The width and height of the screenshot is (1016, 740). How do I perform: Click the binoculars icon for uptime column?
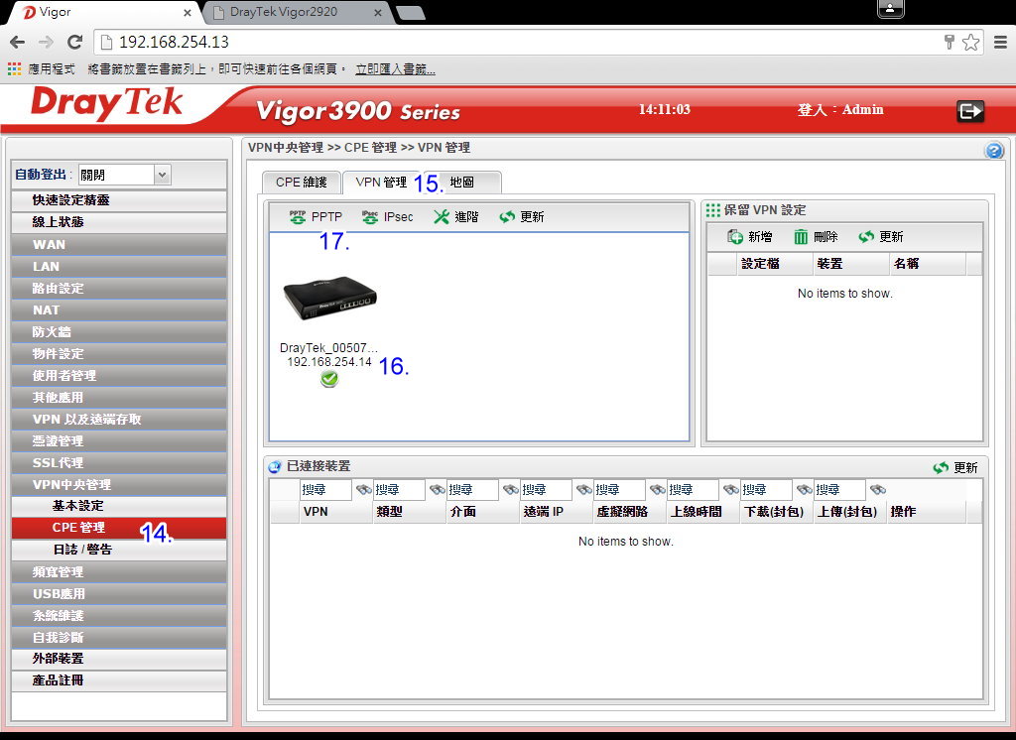tap(731, 490)
